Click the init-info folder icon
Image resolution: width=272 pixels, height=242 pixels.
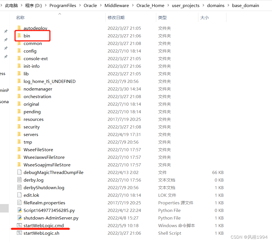point(19,66)
